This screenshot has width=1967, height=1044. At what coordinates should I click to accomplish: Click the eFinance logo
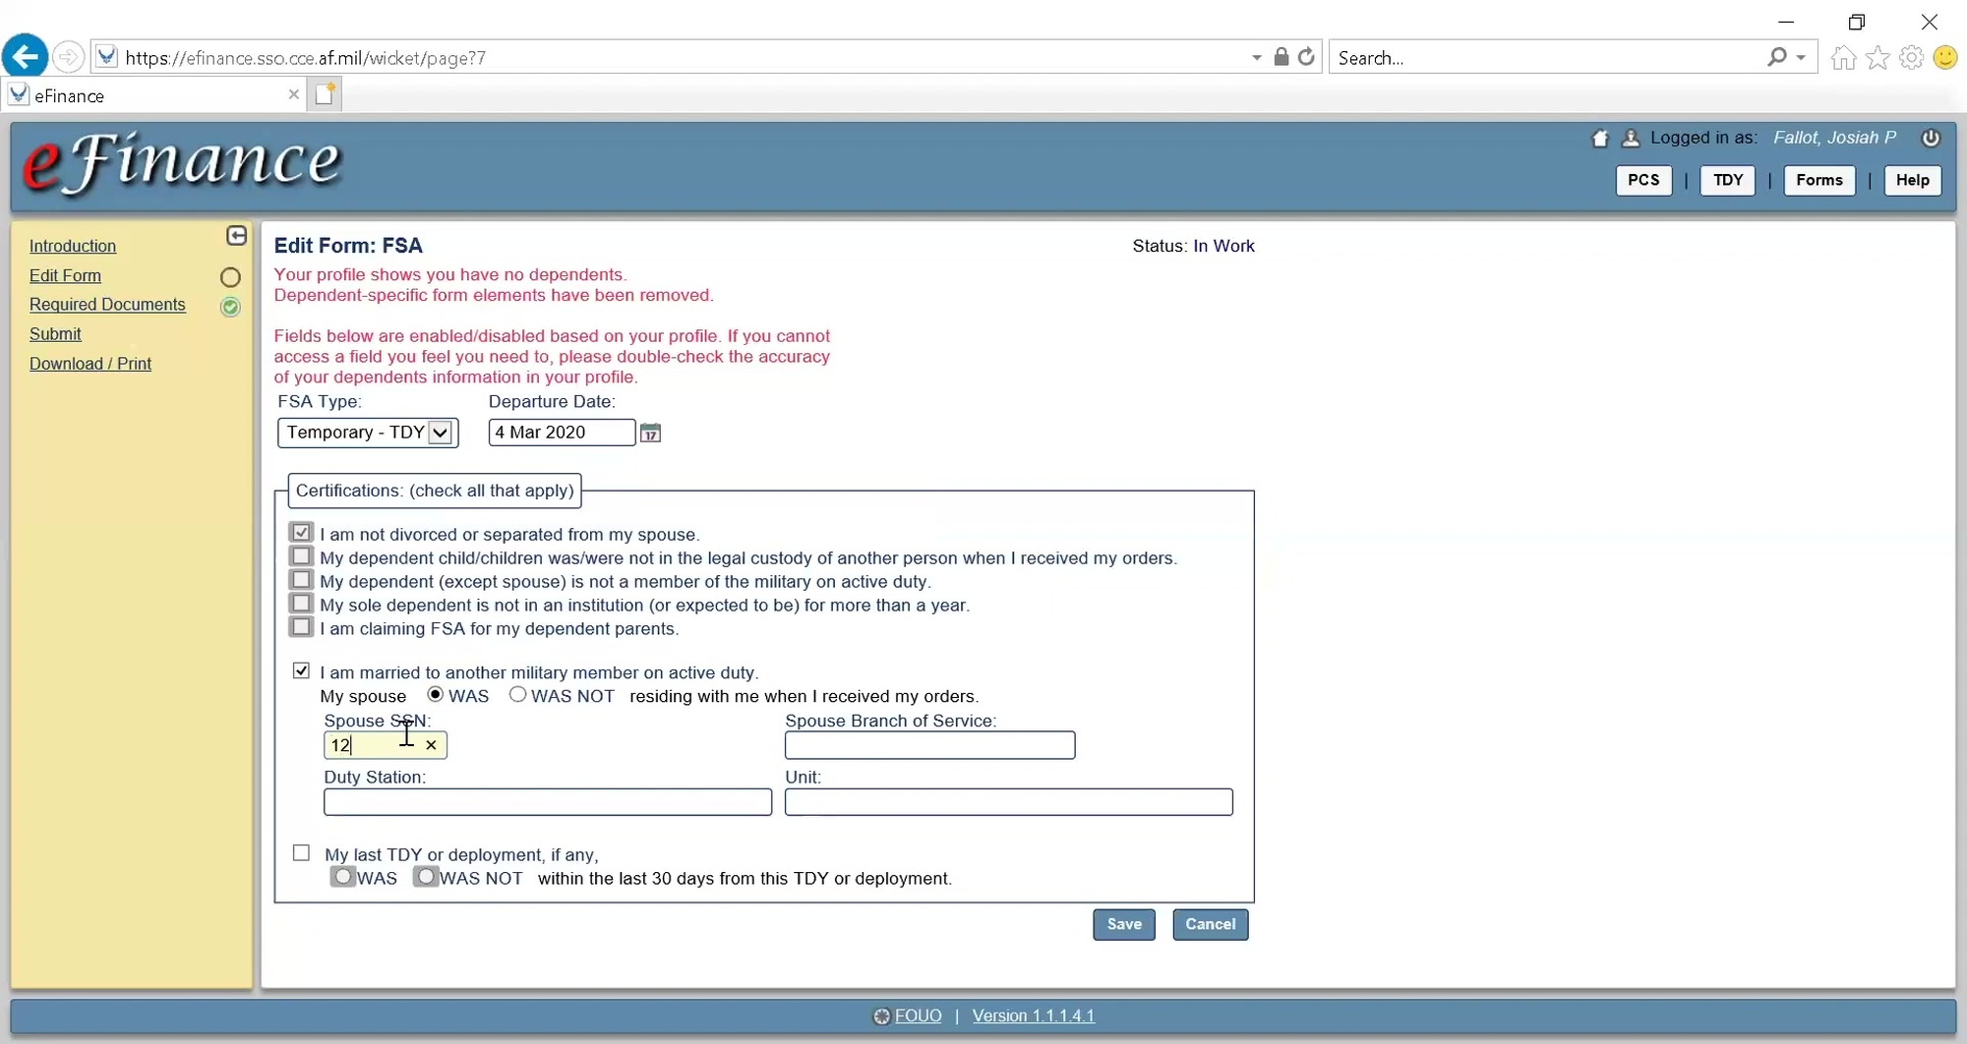(x=182, y=163)
